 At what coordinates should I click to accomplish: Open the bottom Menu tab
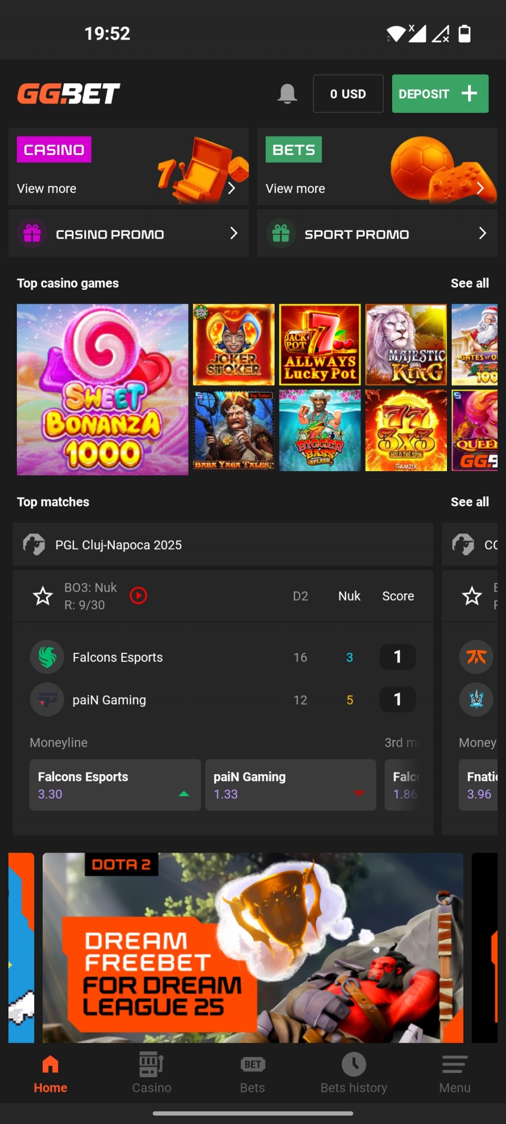point(455,1073)
